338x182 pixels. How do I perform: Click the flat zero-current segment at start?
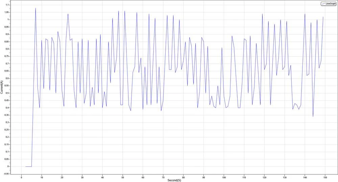click(28, 166)
